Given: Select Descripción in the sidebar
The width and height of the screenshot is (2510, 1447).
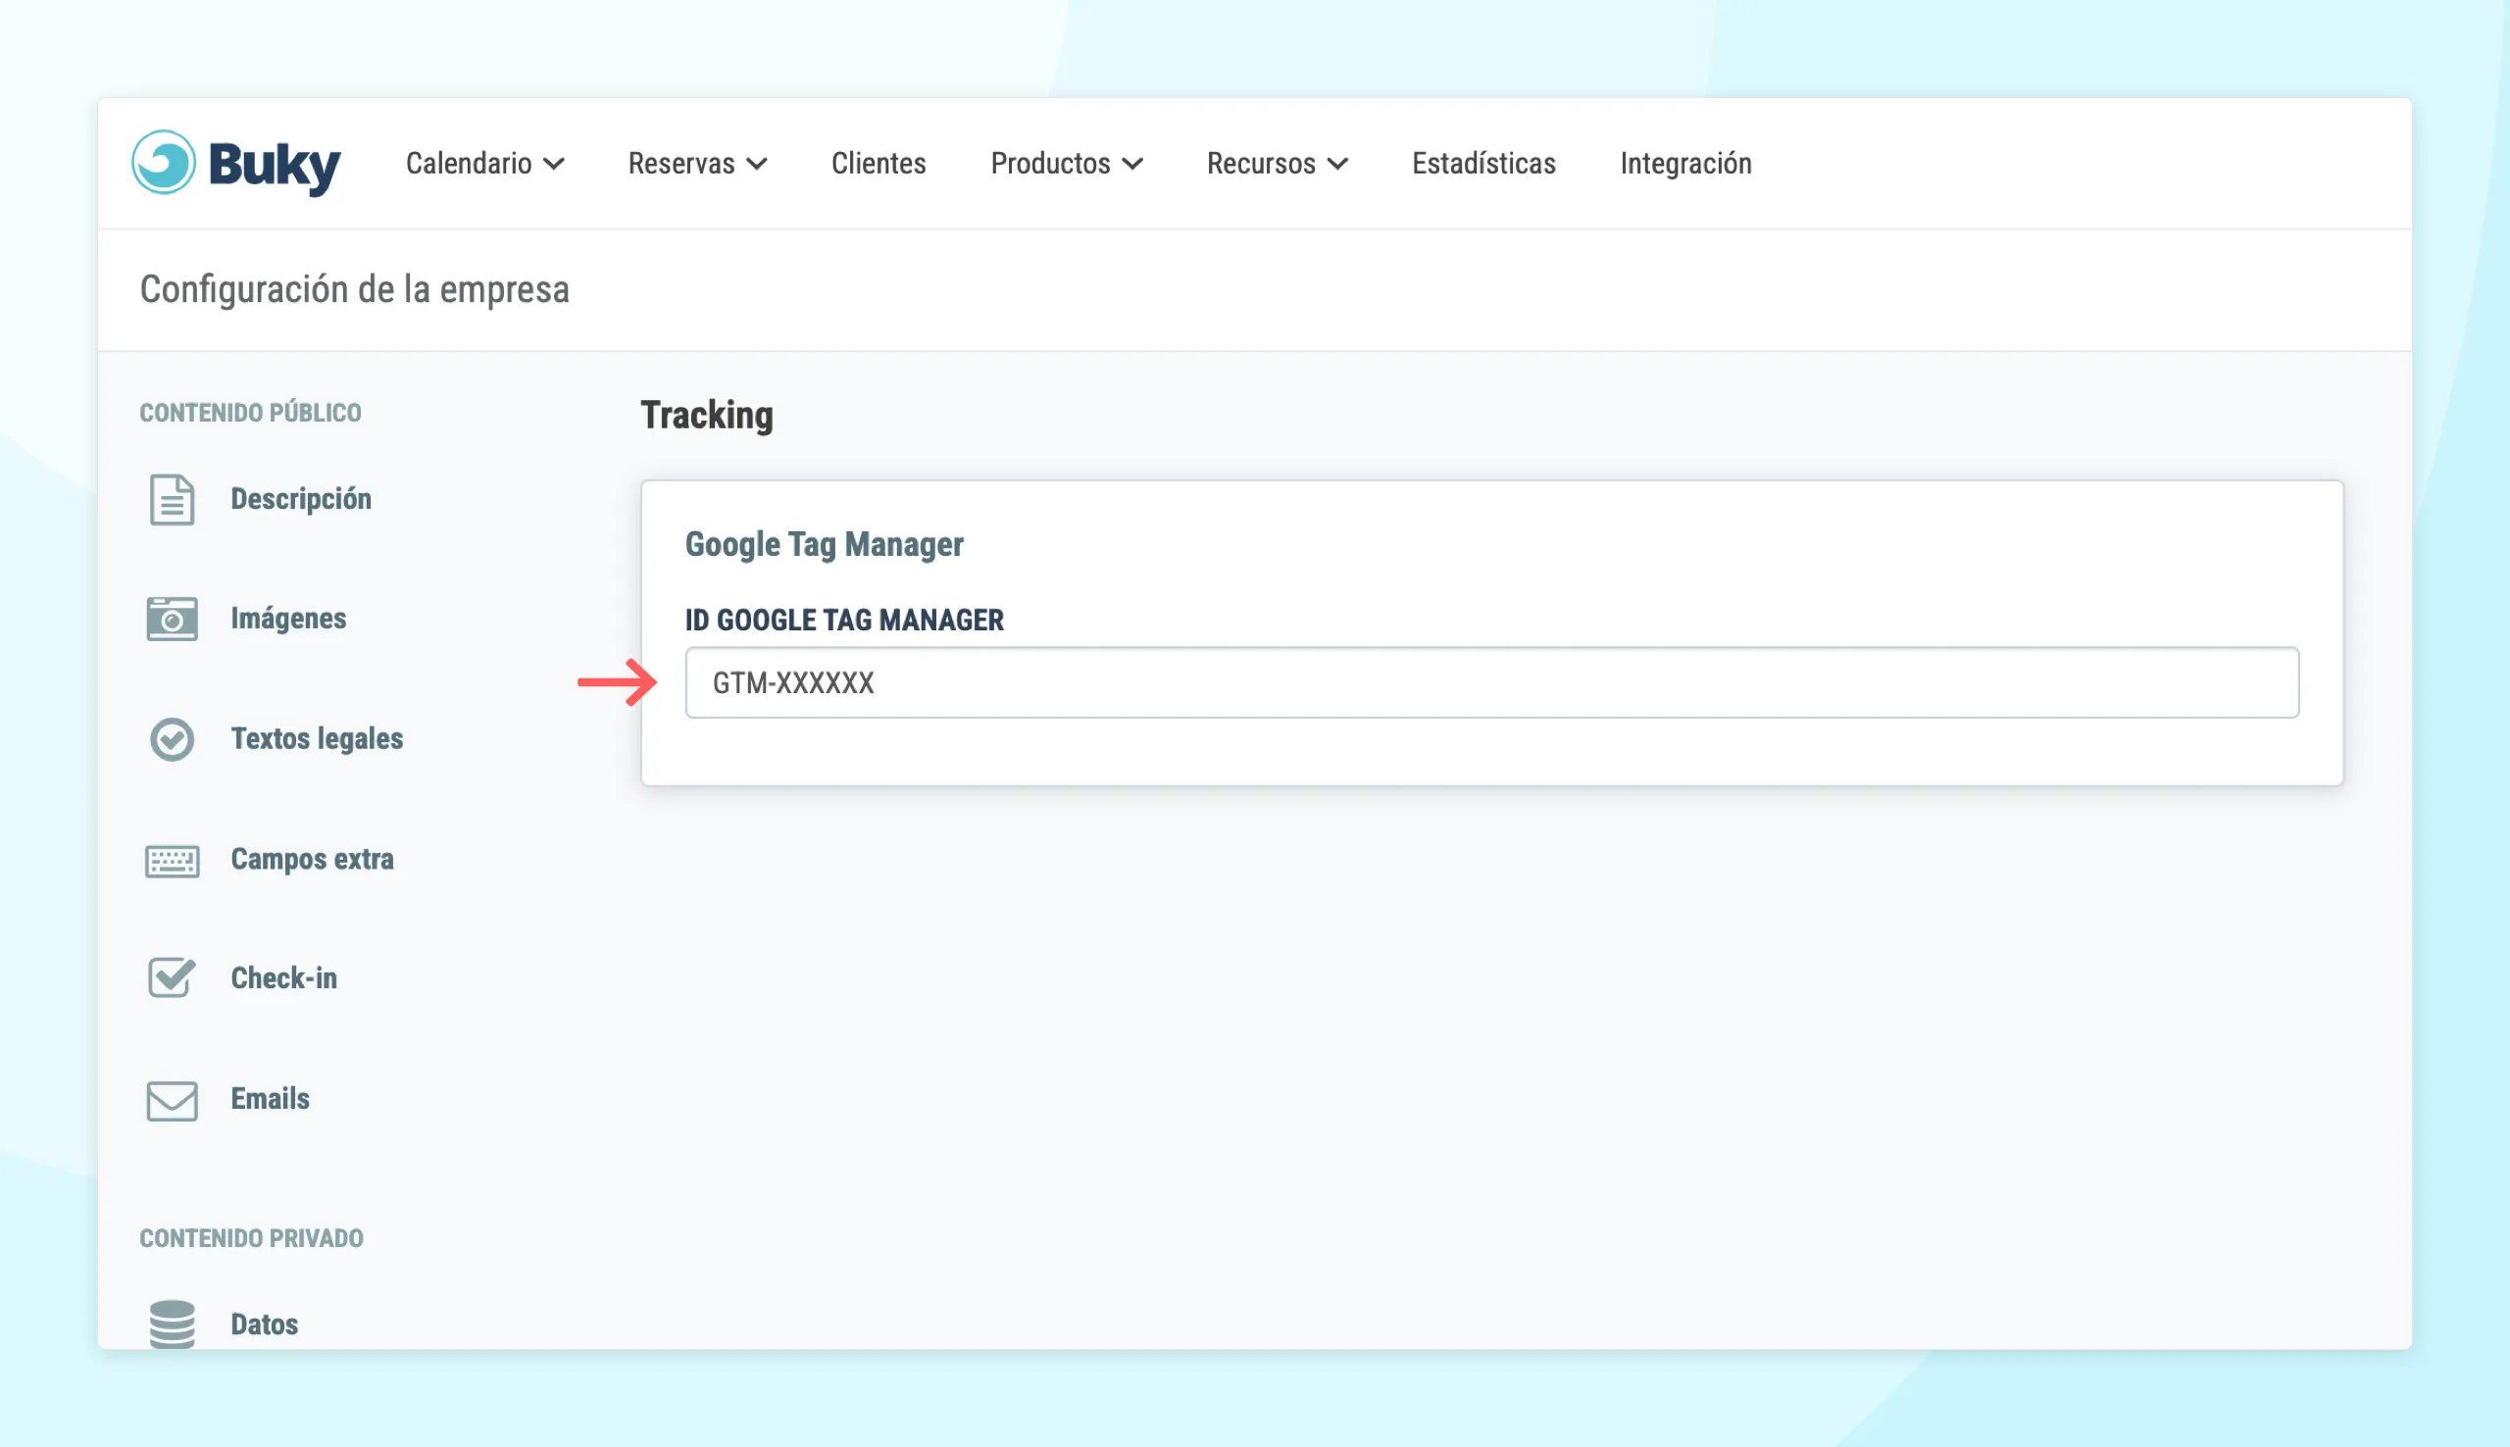Looking at the screenshot, I should [x=301, y=499].
